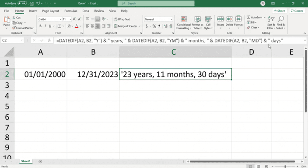This screenshot has width=308, height=168.
Task: Expand the formula bar
Action: pos(304,41)
